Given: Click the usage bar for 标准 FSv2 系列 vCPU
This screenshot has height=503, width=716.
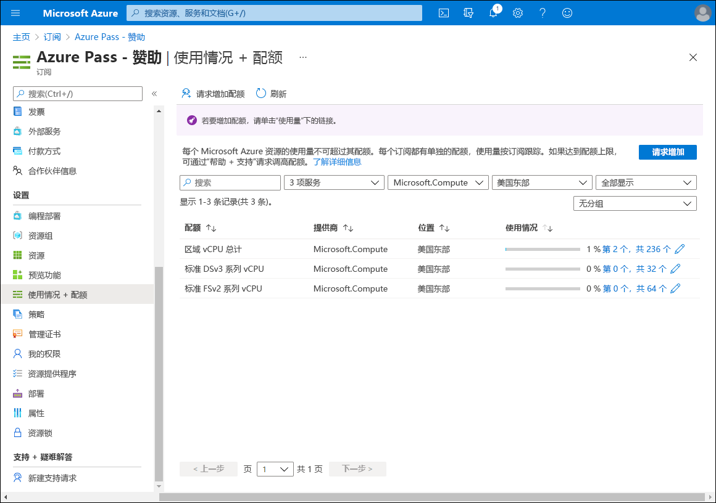Looking at the screenshot, I should pyautogui.click(x=543, y=288).
